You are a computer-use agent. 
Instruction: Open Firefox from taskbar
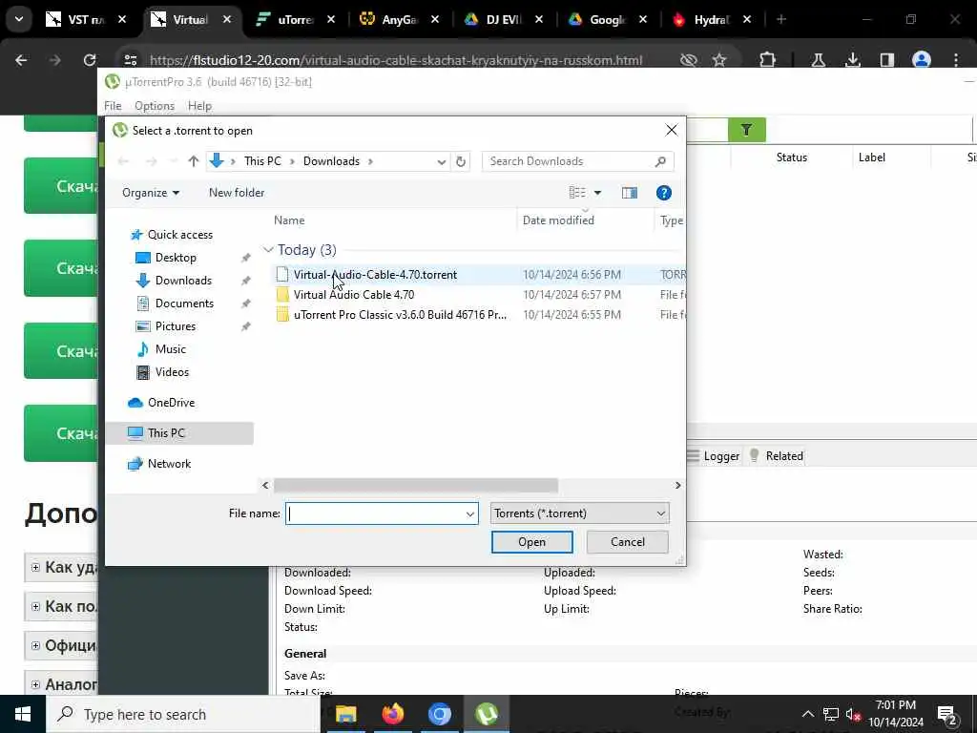pos(392,714)
